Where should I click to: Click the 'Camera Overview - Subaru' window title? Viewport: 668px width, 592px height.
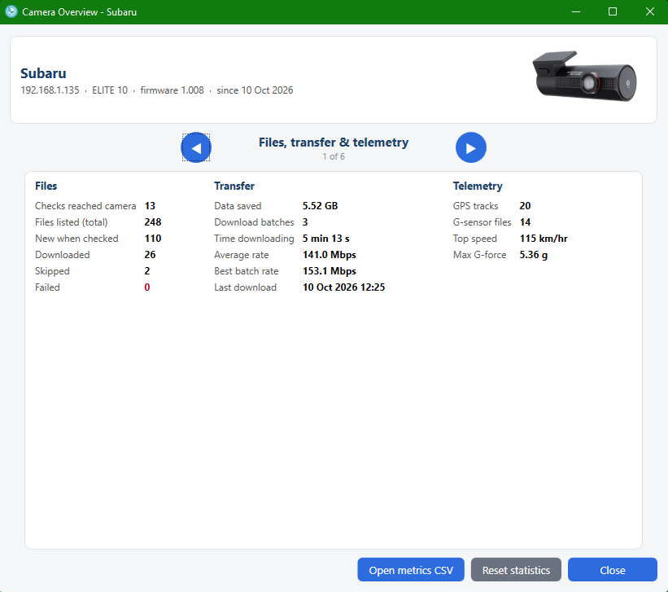coord(79,12)
